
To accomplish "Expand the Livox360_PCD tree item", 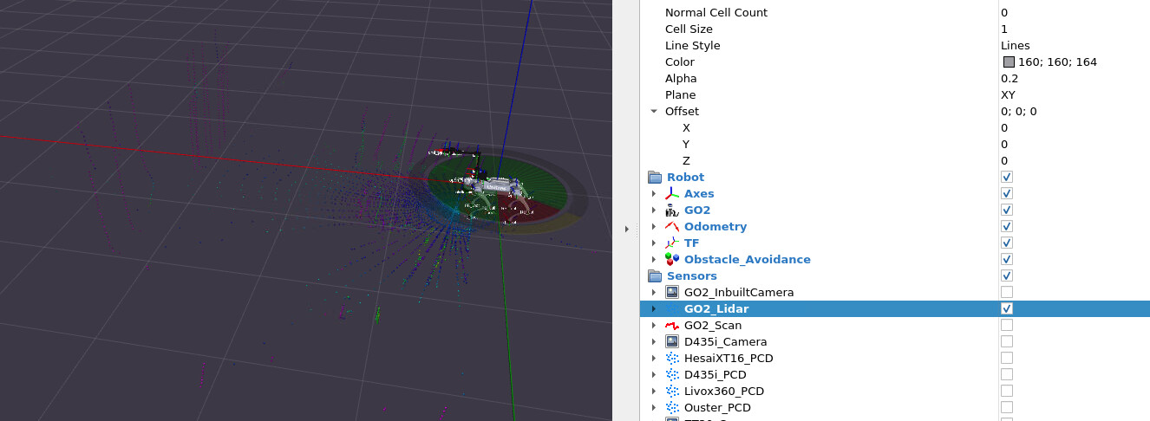I will click(x=654, y=392).
